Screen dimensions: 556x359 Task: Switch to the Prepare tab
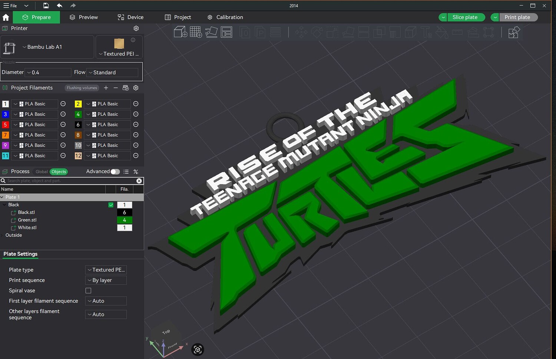36,17
